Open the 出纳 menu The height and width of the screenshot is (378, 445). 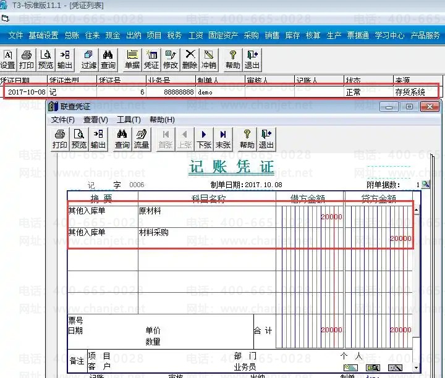click(x=133, y=35)
